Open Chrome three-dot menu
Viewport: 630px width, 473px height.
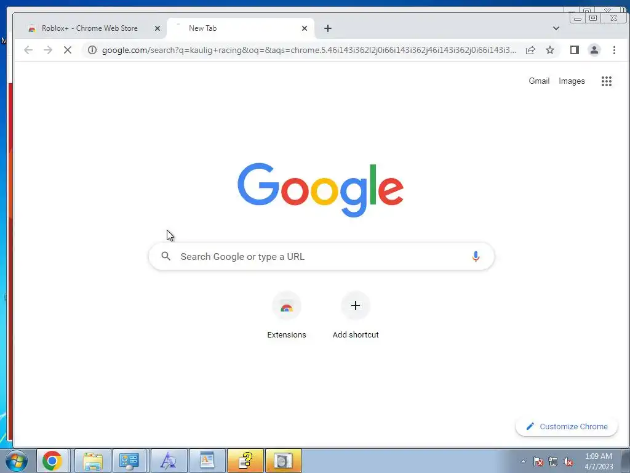614,50
